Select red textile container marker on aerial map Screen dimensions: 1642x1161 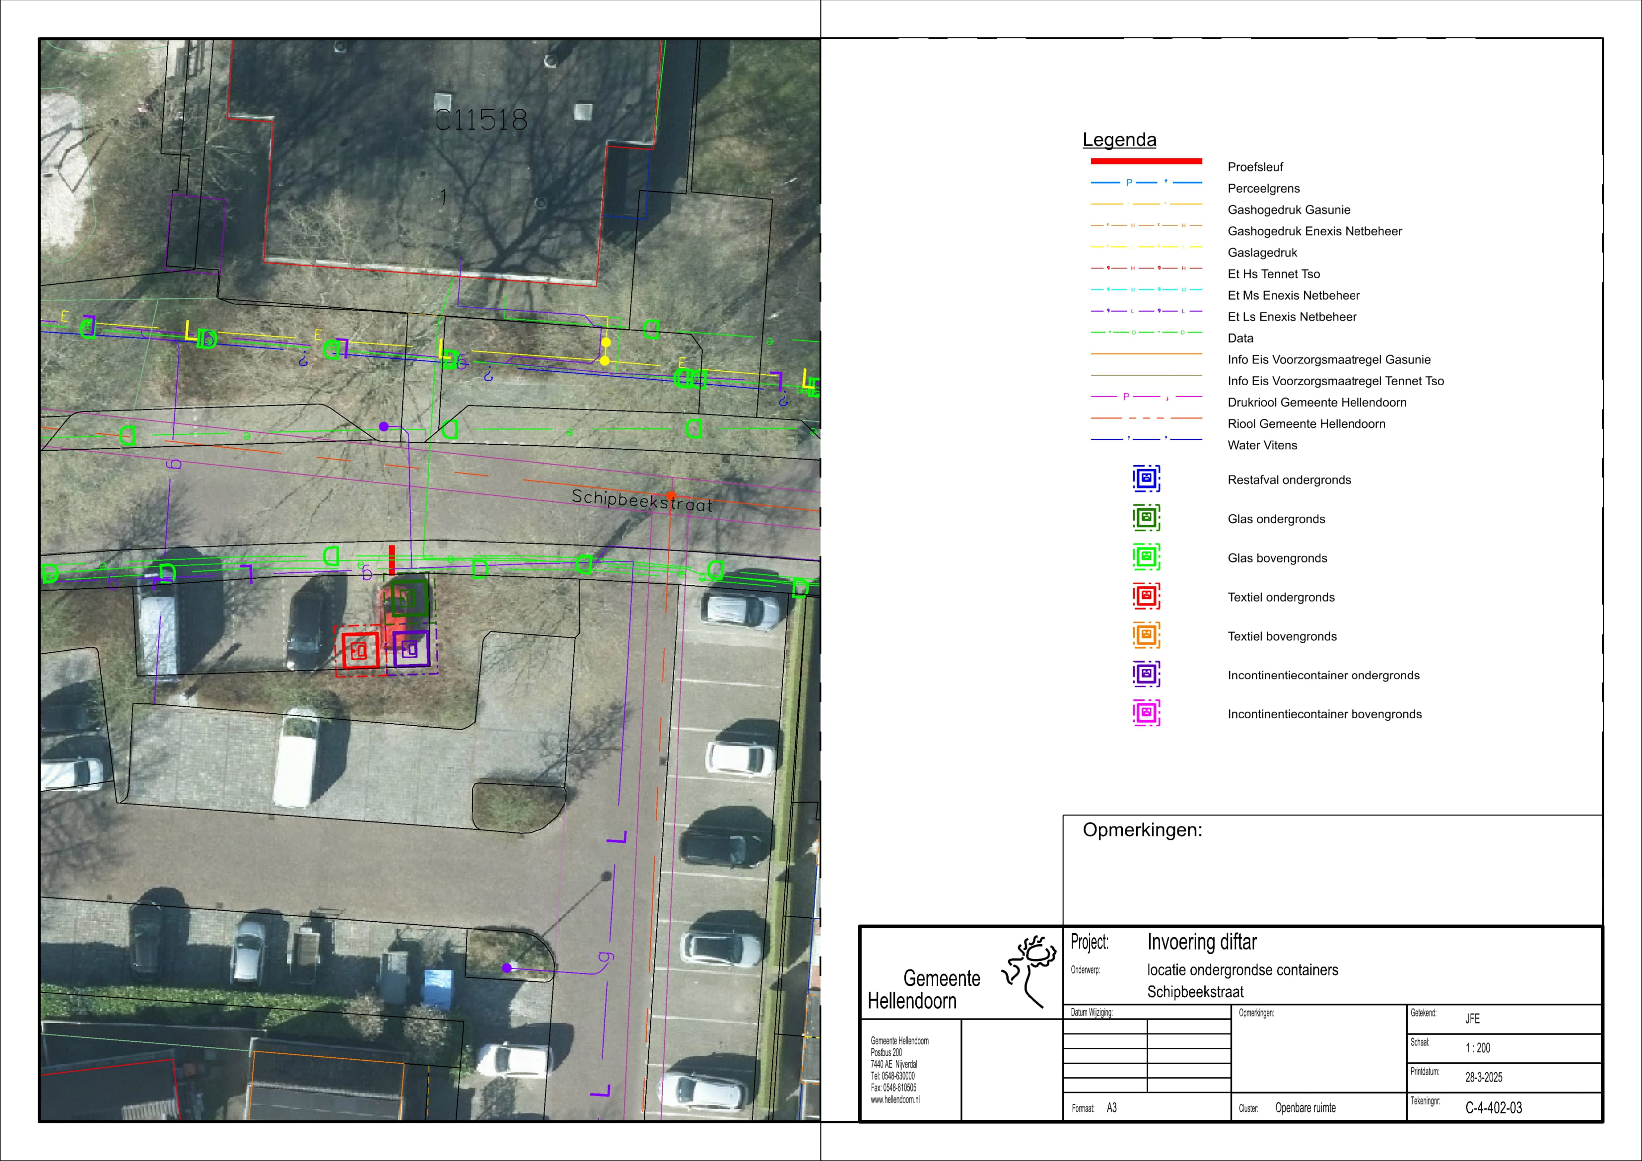tap(360, 650)
